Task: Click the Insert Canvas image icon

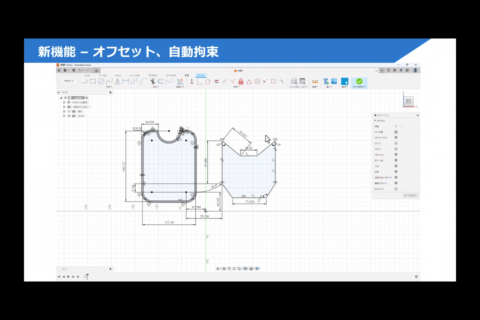Action: 334,81
